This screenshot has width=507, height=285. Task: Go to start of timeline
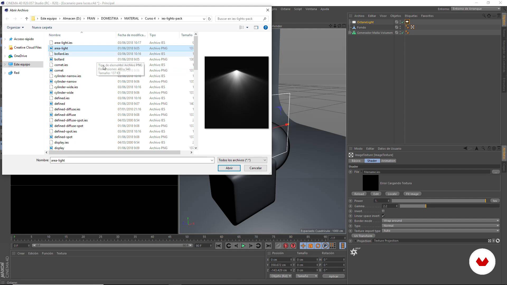[219, 246]
